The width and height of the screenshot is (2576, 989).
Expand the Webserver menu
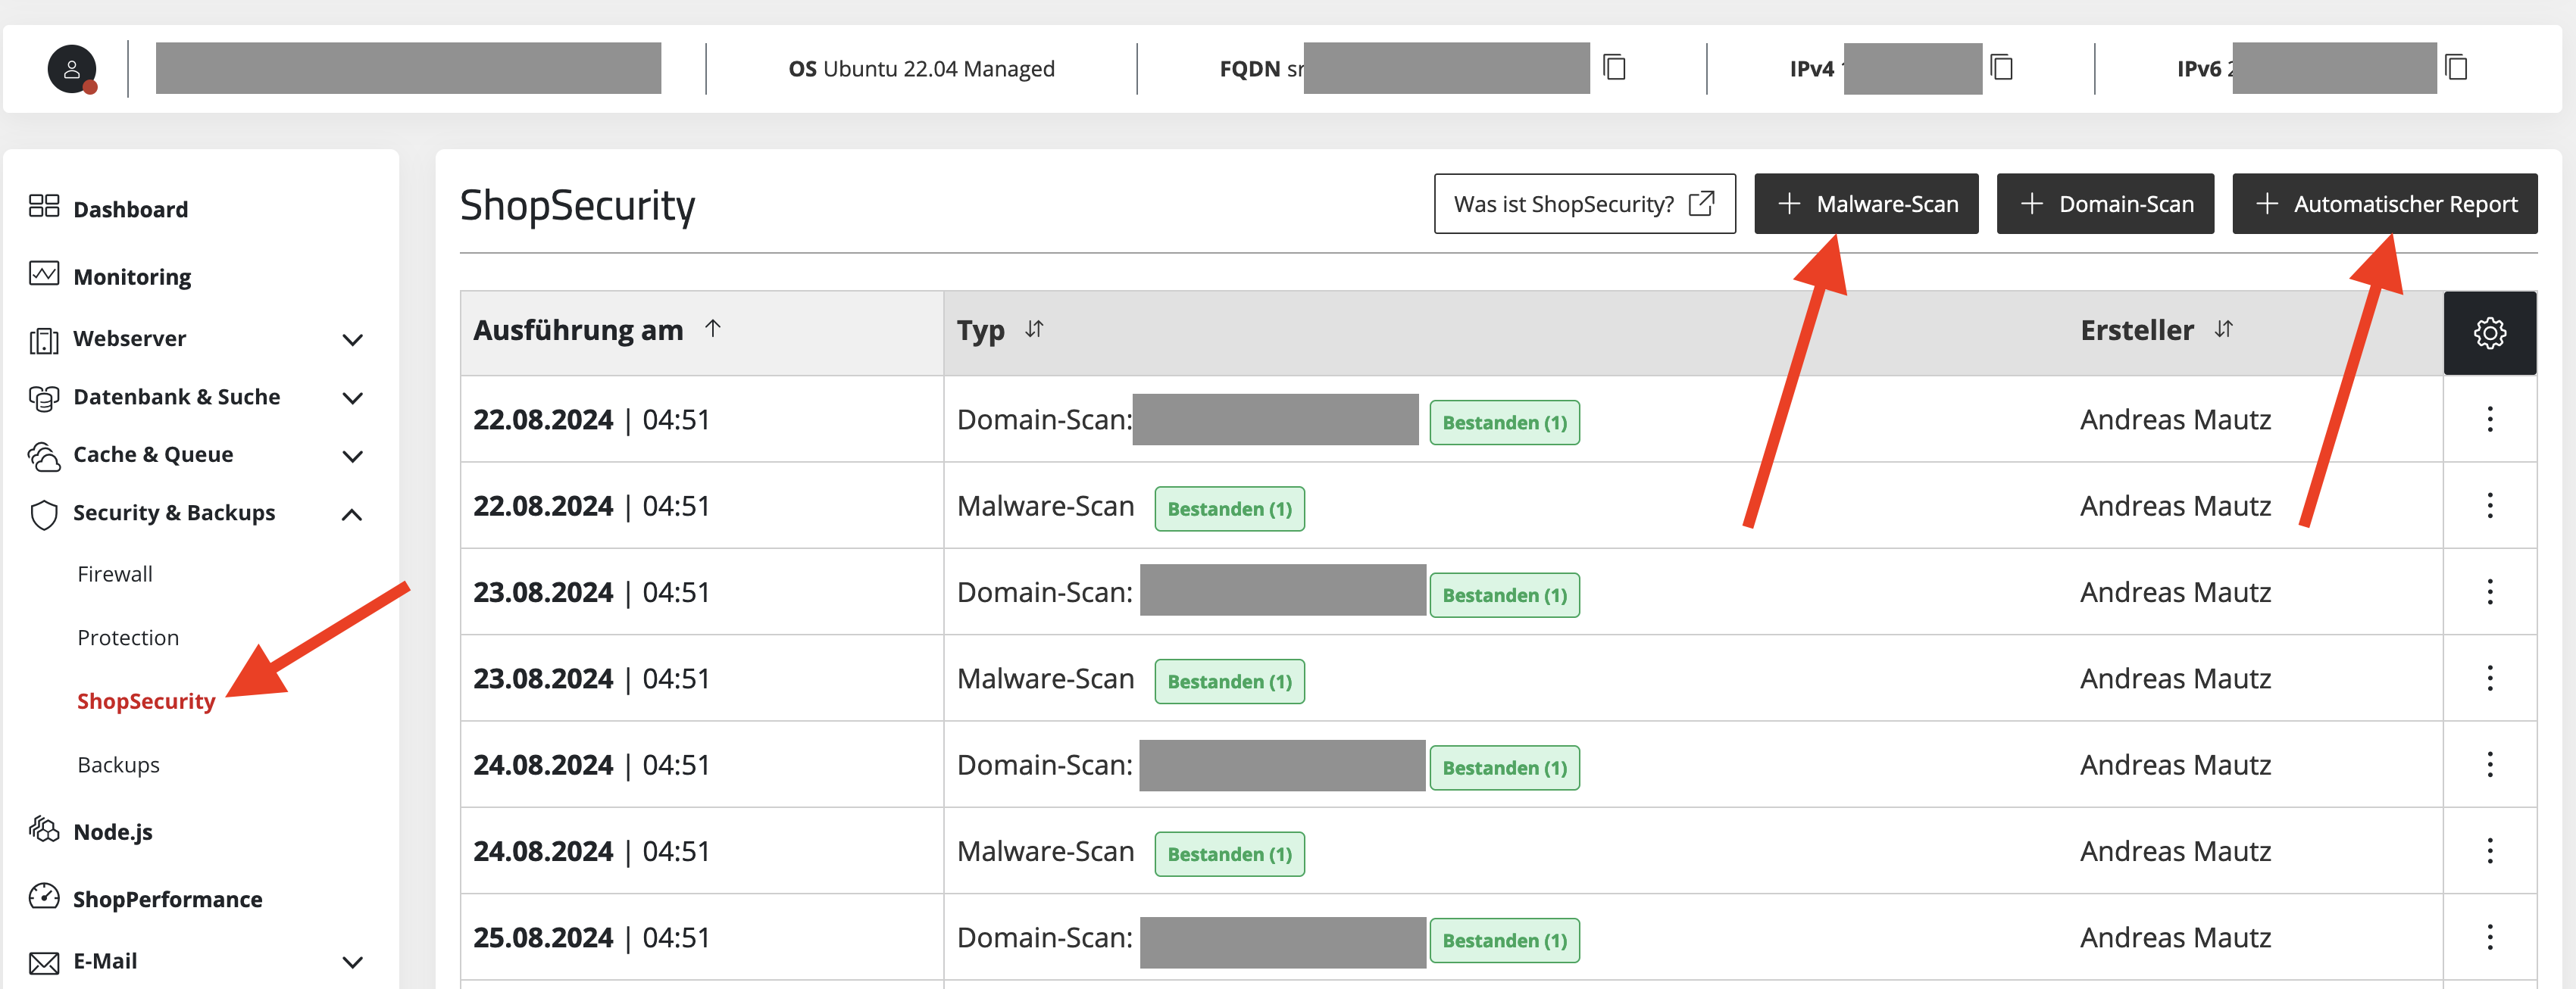click(x=352, y=339)
